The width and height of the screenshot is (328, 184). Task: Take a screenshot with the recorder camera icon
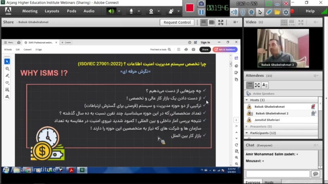(201, 3)
